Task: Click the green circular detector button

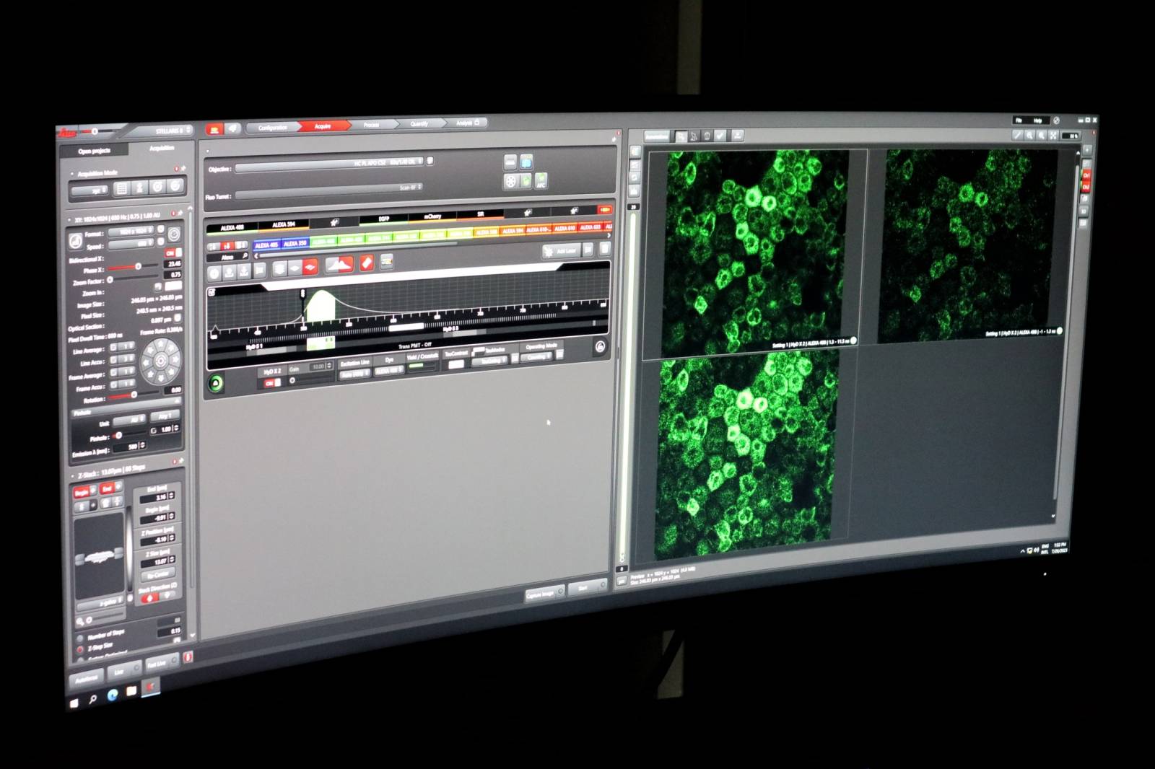Action: coord(215,382)
